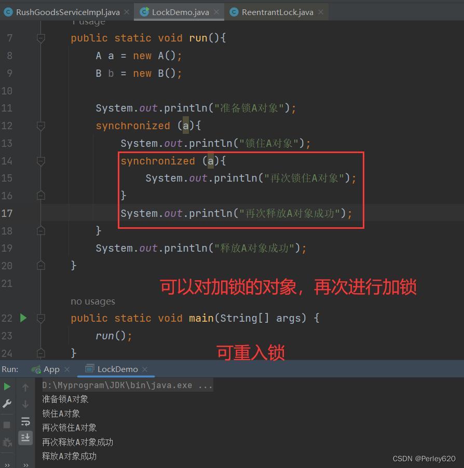Image resolution: width=464 pixels, height=468 pixels.
Task: Switch to the ReentrantLock.java tab
Action: tap(277, 12)
